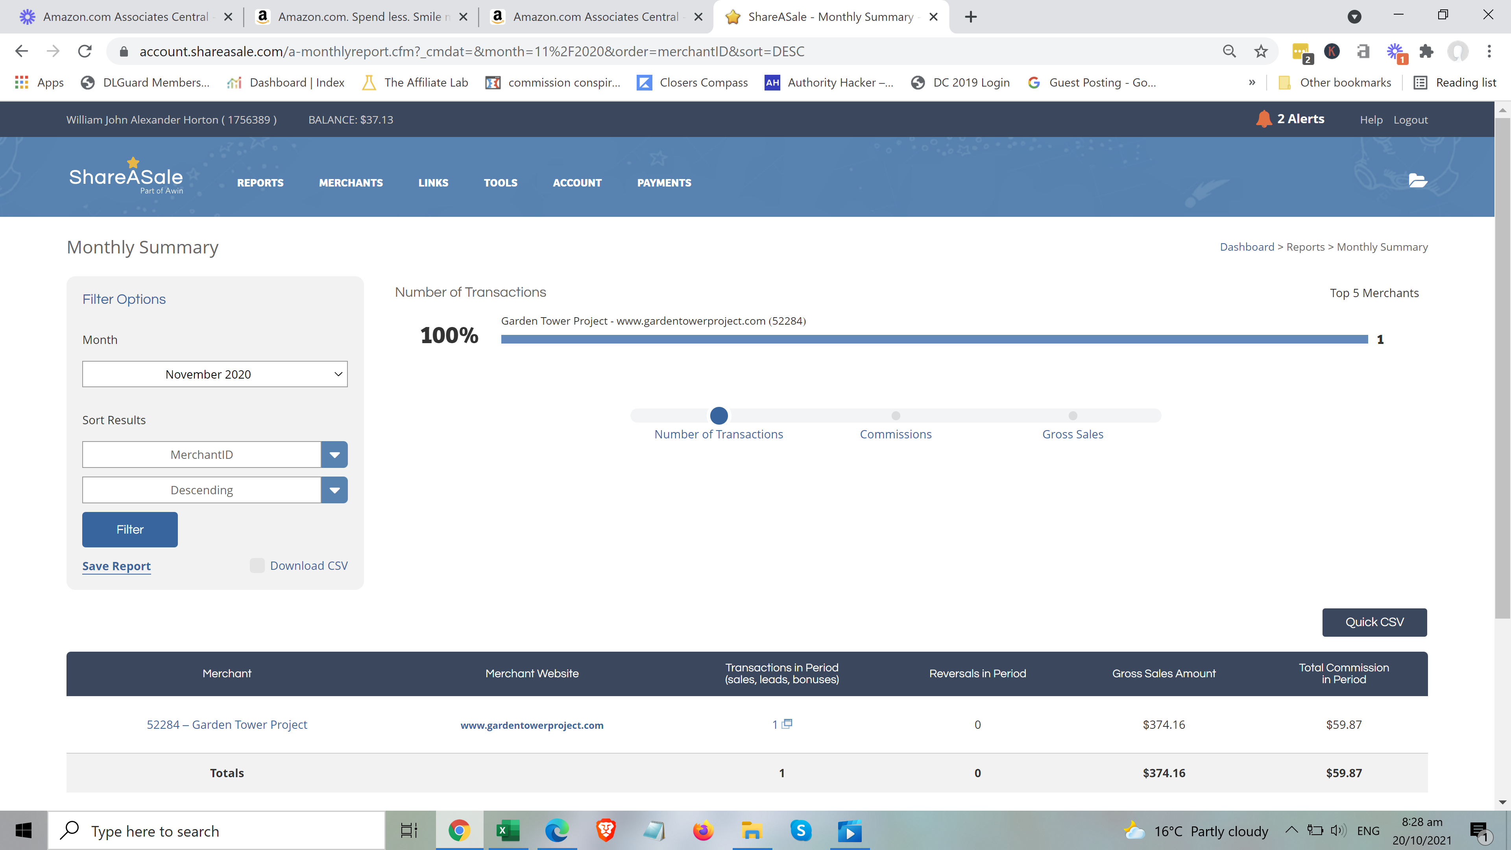This screenshot has width=1511, height=850.
Task: Click the Filter button
Action: tap(129, 530)
